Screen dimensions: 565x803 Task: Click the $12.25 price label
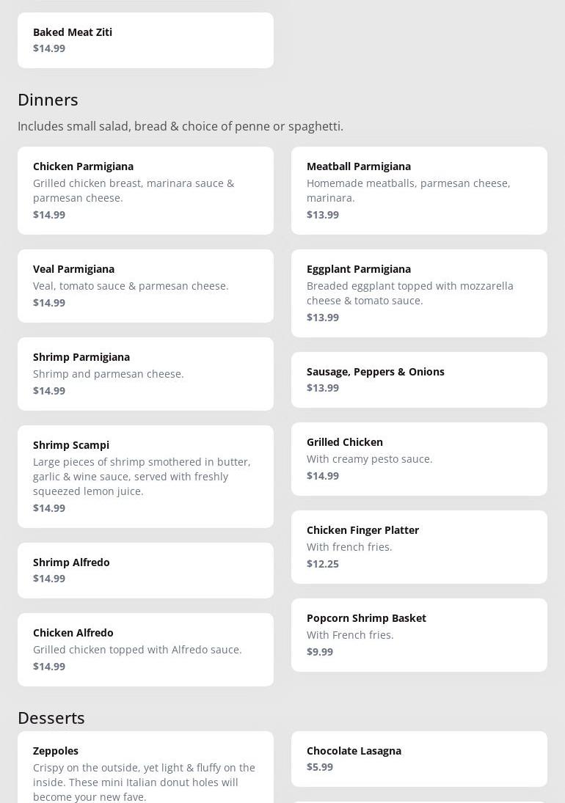coord(323,564)
